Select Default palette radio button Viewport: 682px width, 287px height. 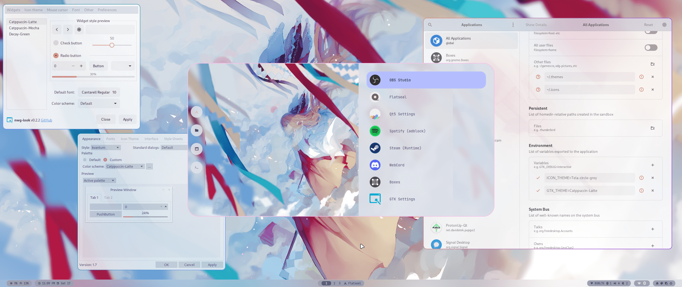(x=85, y=160)
